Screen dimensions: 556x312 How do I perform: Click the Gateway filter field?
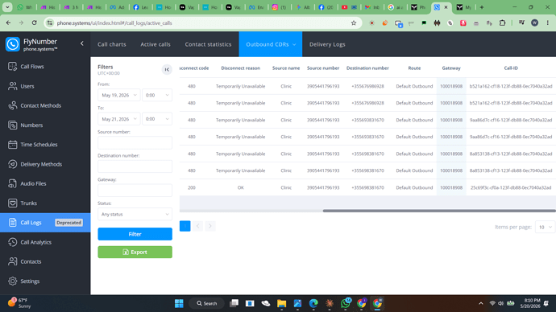pos(135,191)
